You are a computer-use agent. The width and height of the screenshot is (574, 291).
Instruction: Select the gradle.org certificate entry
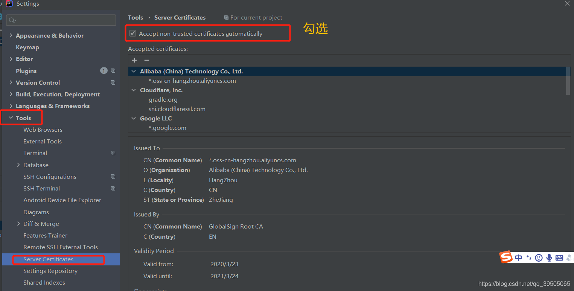click(163, 99)
